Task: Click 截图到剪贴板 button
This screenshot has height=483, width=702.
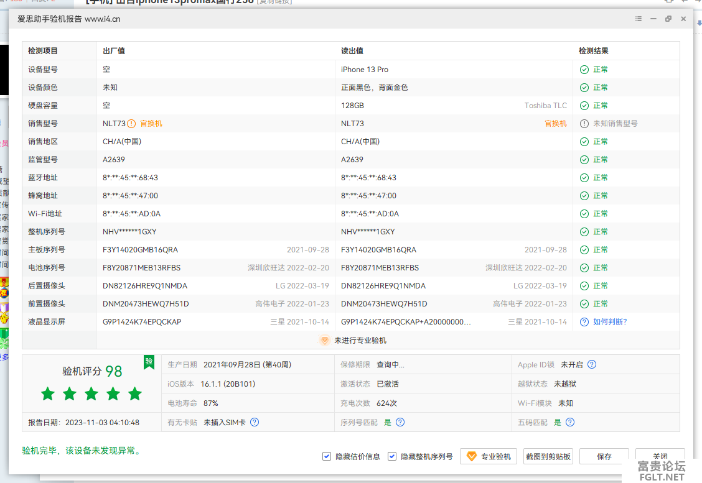Action: (548, 456)
